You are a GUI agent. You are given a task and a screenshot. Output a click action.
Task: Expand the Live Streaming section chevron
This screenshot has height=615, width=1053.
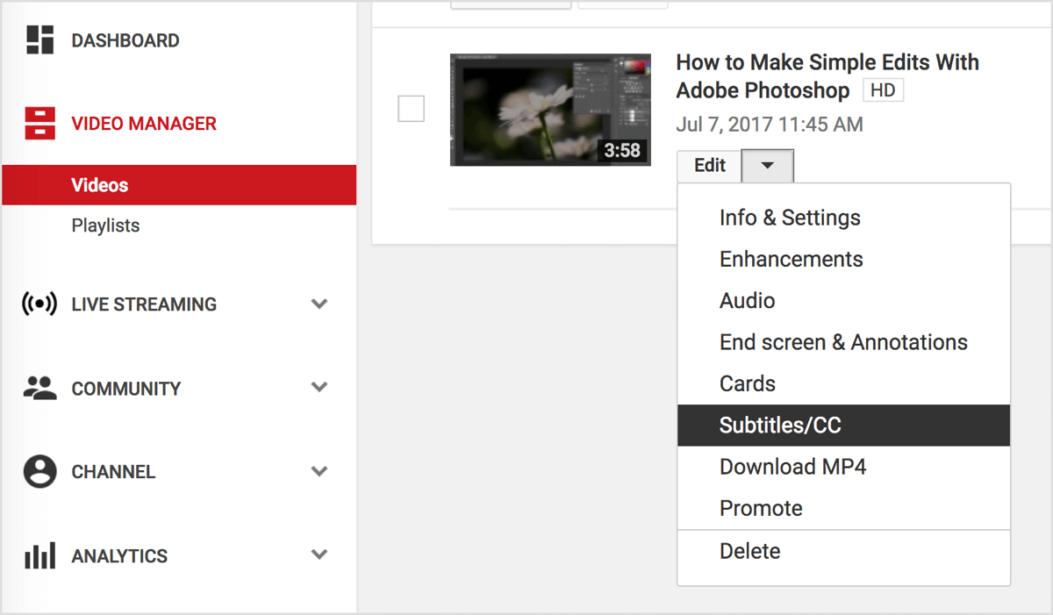[320, 304]
